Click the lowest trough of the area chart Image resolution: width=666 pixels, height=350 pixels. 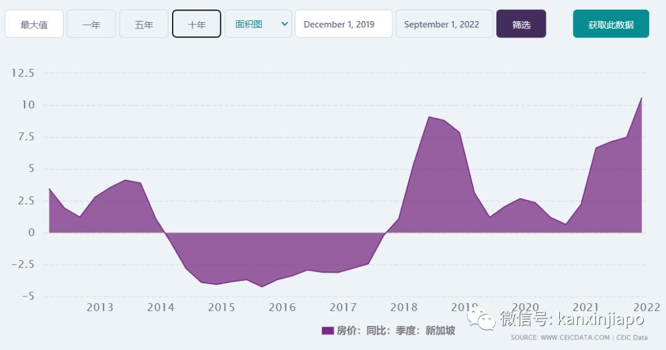point(261,287)
